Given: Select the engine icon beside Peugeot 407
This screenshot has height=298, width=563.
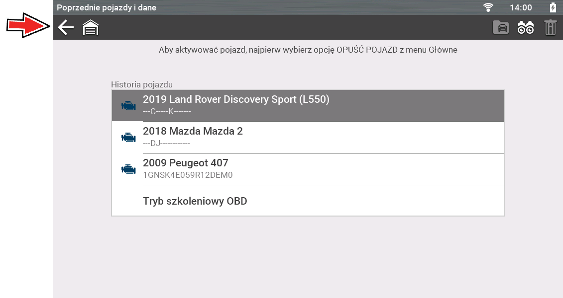Looking at the screenshot, I should [x=128, y=169].
